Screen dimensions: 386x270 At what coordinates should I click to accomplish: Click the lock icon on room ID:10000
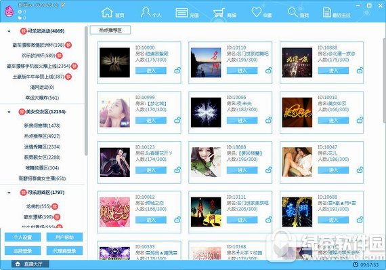177,71
